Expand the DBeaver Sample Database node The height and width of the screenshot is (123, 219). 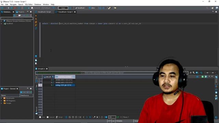tap(1, 21)
